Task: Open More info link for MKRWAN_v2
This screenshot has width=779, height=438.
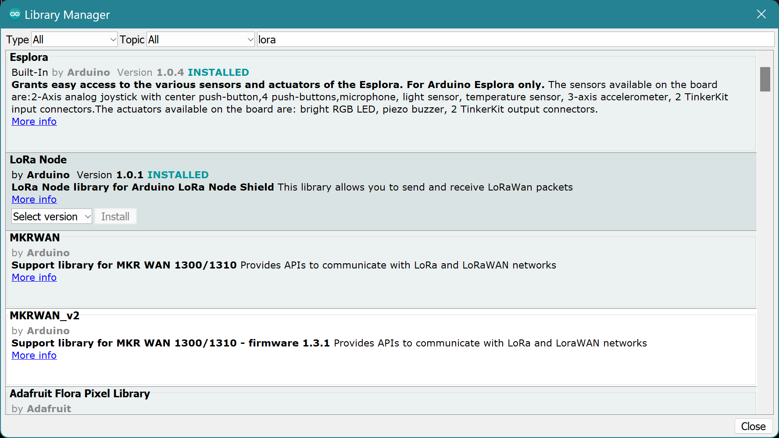Action: (34, 356)
